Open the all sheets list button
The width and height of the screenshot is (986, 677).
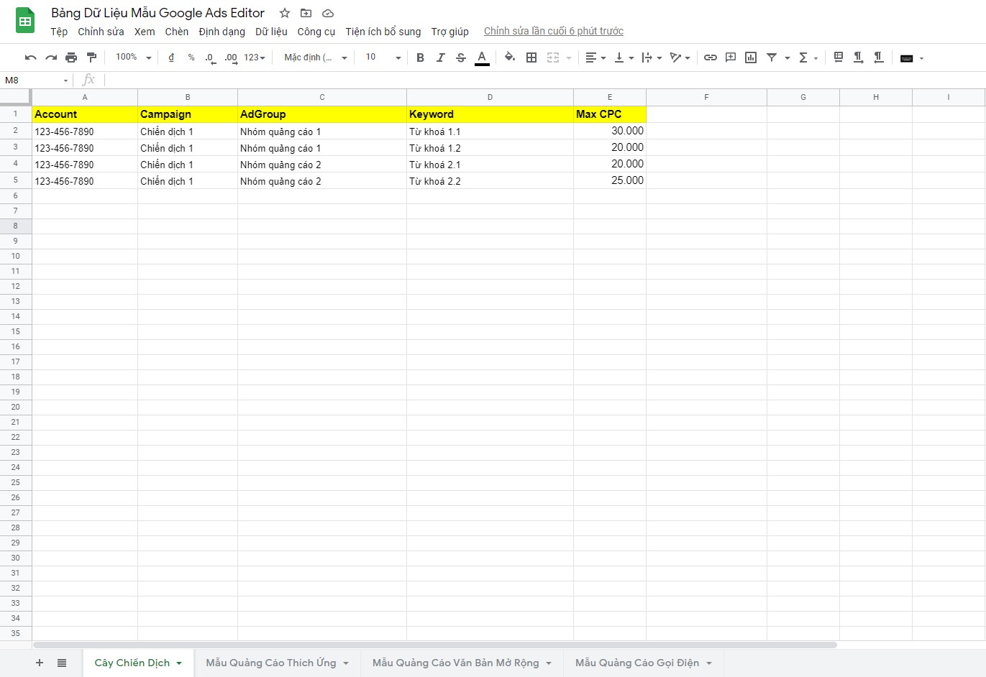point(62,663)
